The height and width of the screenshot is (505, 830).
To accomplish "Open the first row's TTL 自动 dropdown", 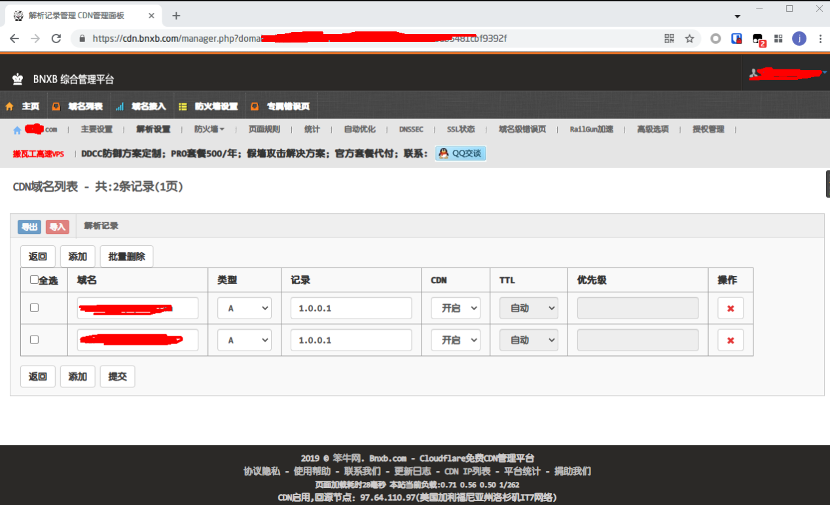I will [x=529, y=308].
